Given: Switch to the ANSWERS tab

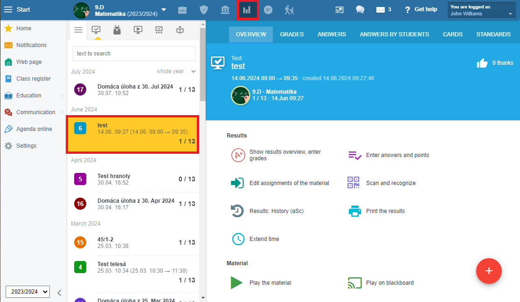Looking at the screenshot, I should coord(332,34).
